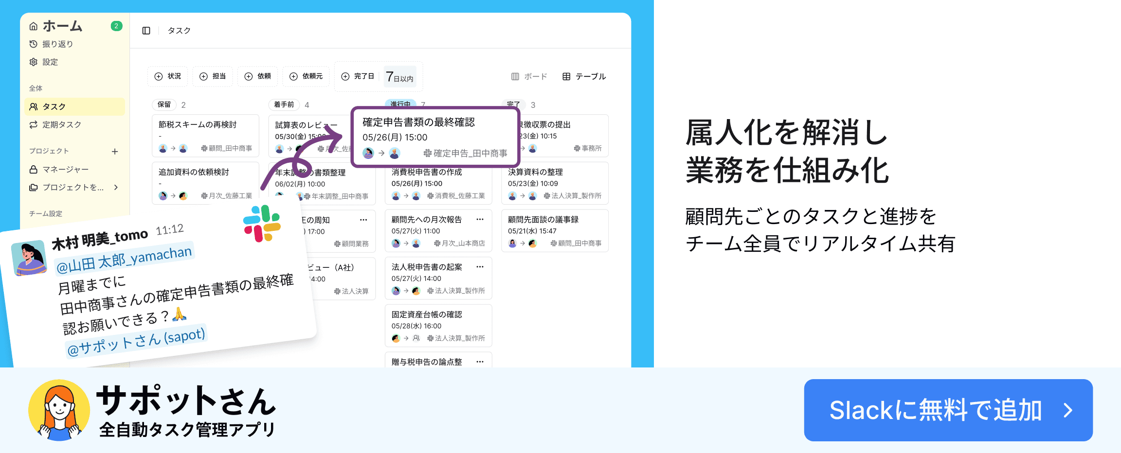Select the タスク item in the sidebar
This screenshot has width=1121, height=453.
click(x=74, y=106)
